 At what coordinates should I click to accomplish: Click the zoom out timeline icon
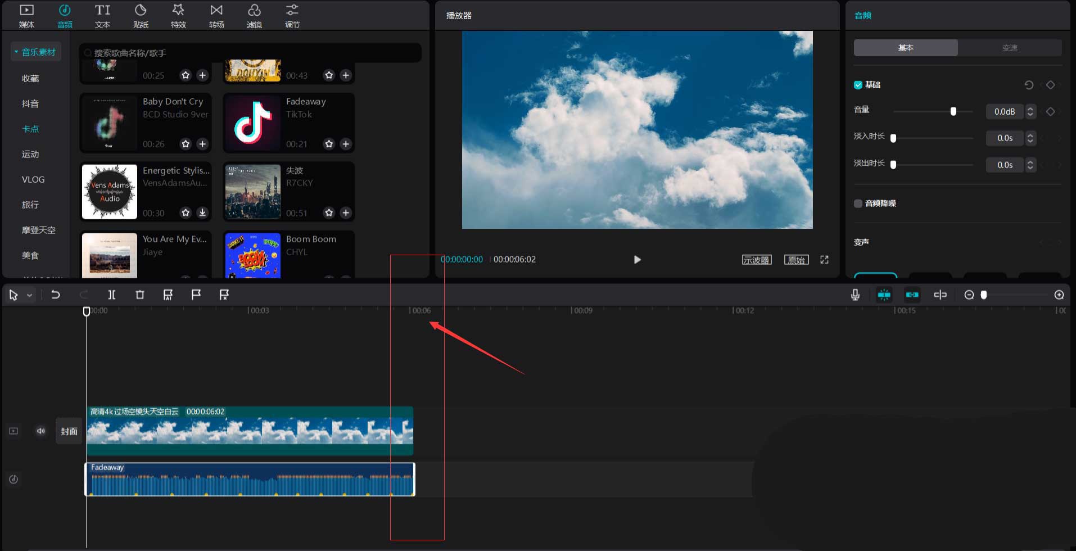coord(969,295)
